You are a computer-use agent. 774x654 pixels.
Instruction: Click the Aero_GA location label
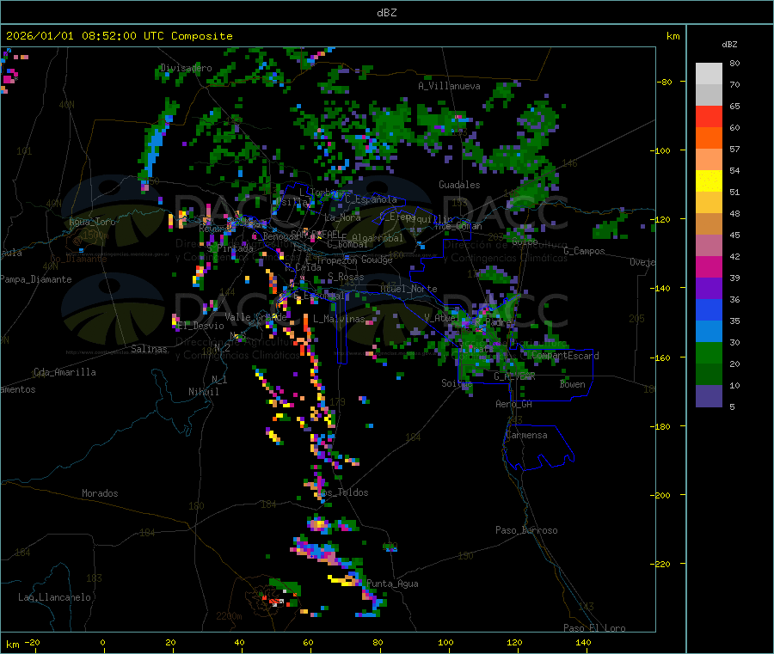tap(514, 404)
